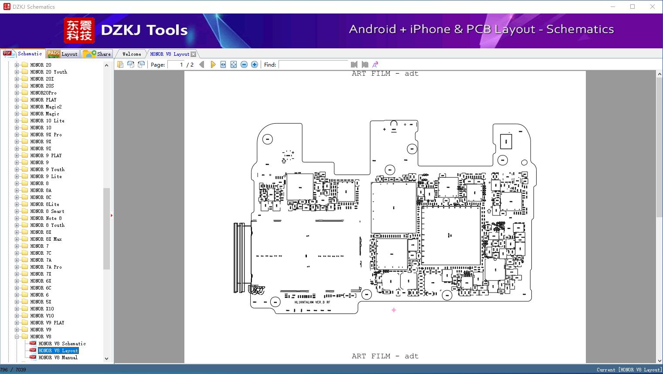
Task: Click the document viewer scroll-up arrow
Action: [660, 74]
